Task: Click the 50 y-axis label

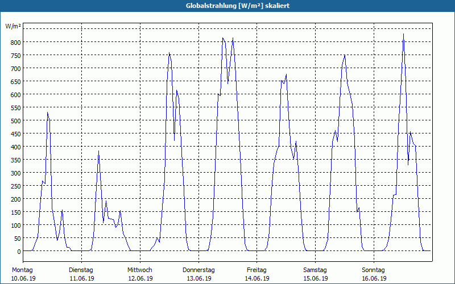Action: [17, 239]
